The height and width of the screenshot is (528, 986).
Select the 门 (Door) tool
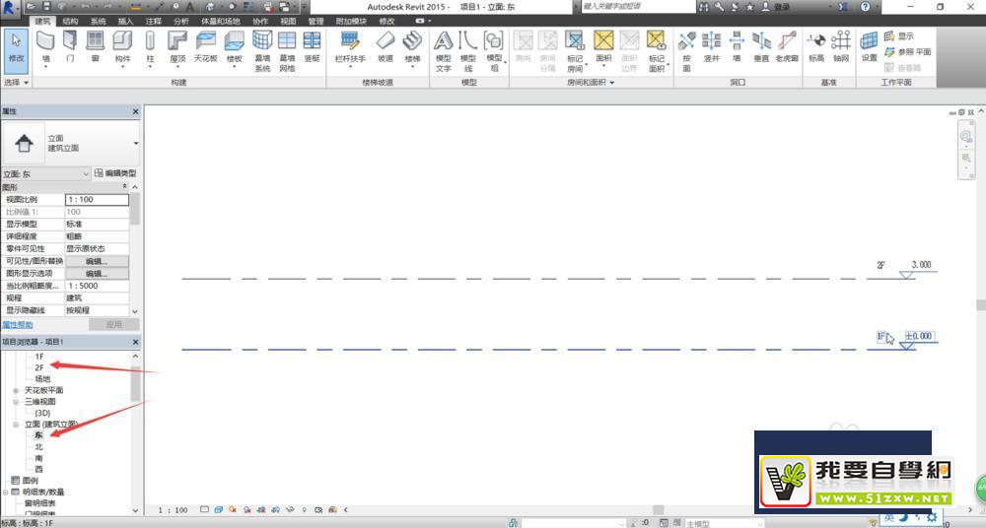click(70, 47)
